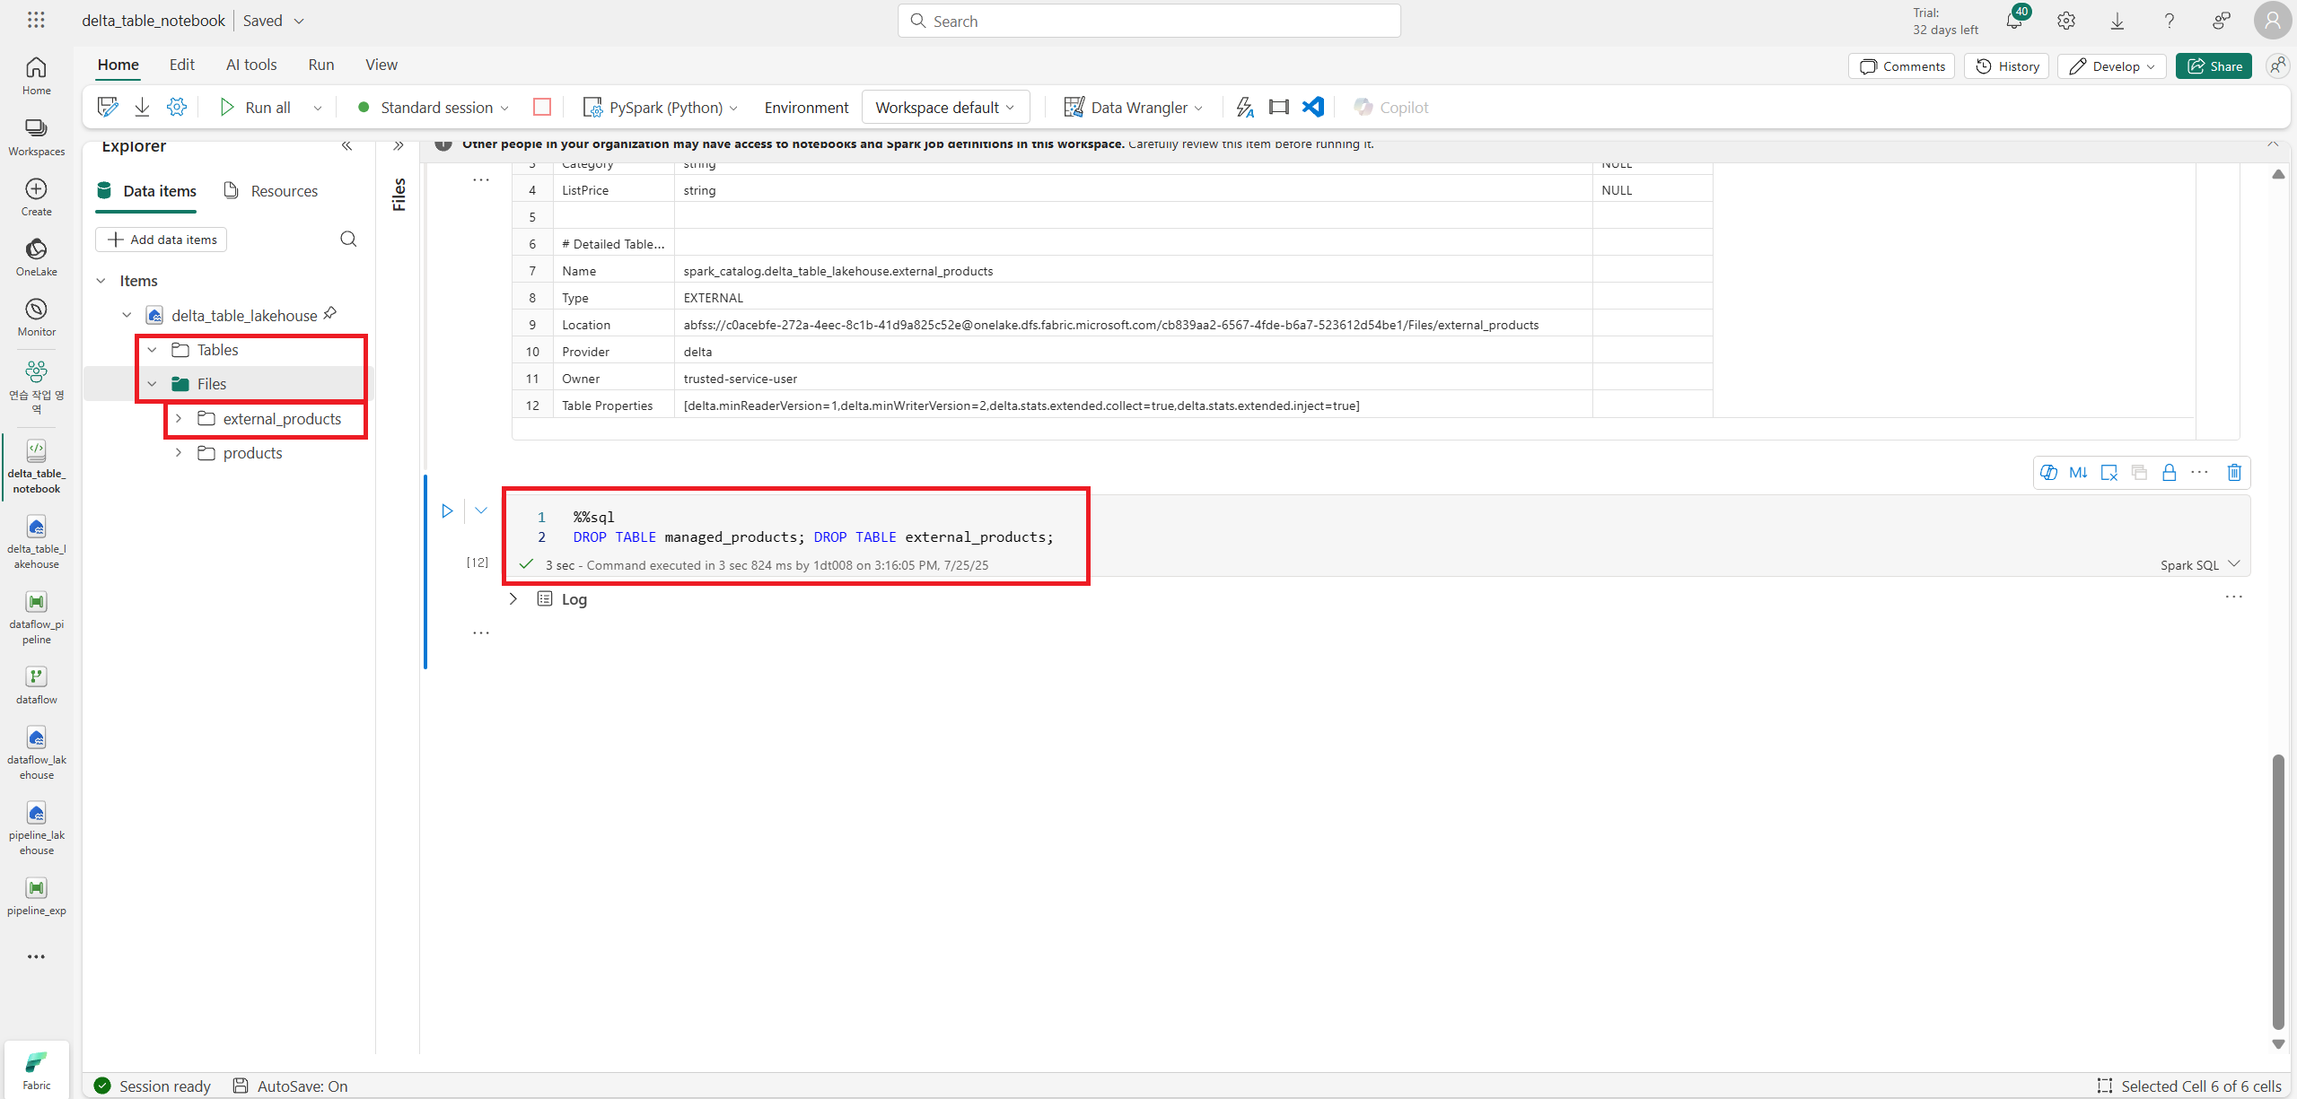Lock the cell using padlock icon
The height and width of the screenshot is (1099, 2297).
pyautogui.click(x=2169, y=473)
